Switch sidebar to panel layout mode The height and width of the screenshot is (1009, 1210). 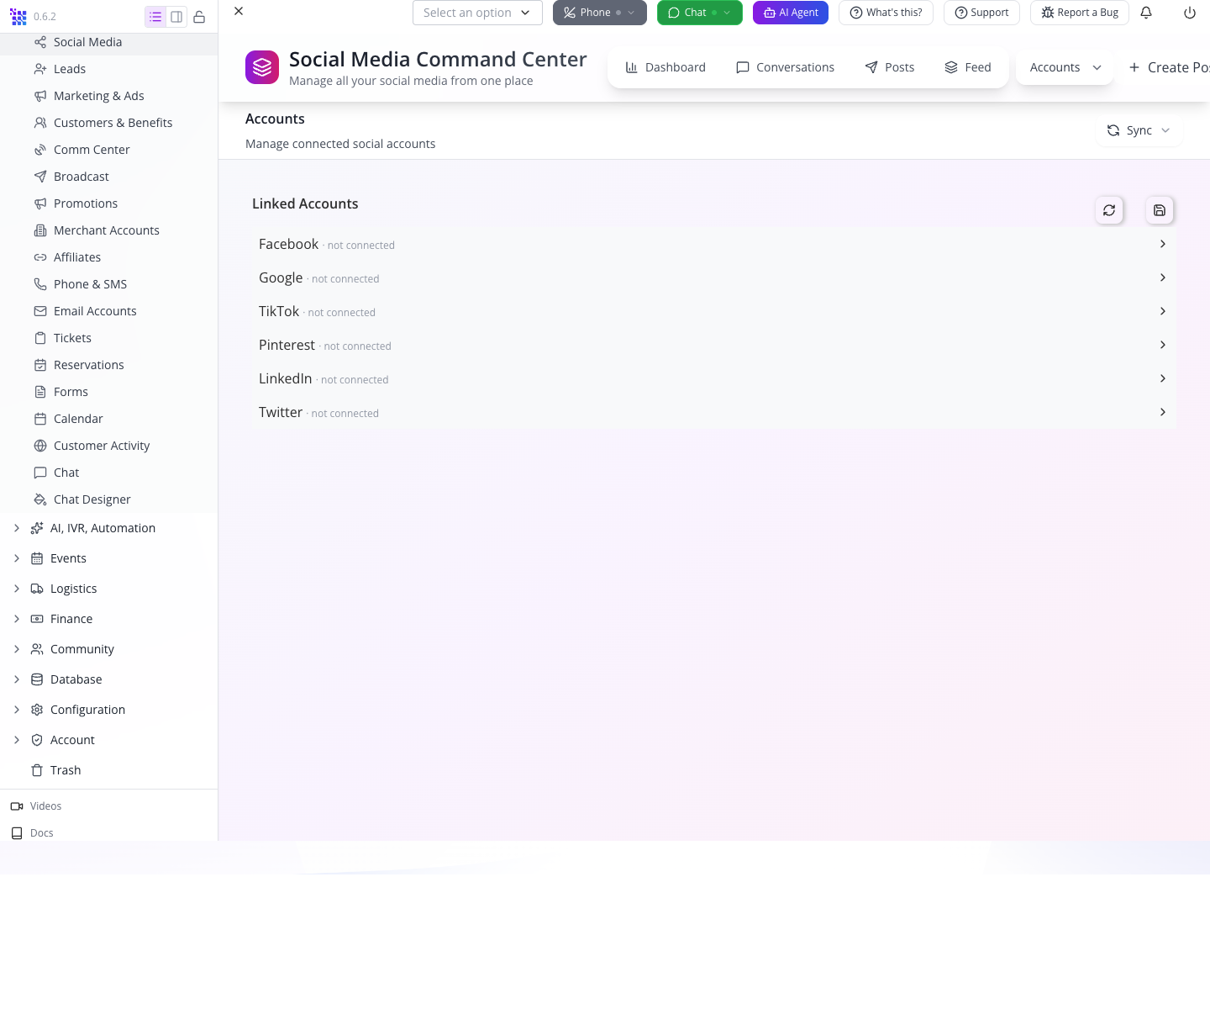pyautogui.click(x=176, y=17)
